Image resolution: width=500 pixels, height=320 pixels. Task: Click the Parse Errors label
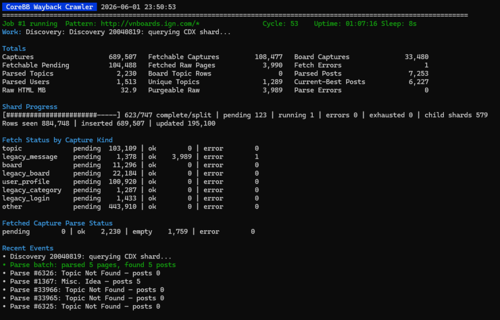[318, 90]
